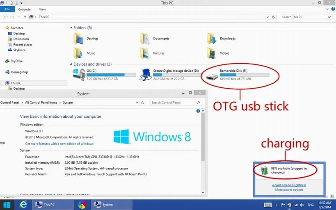
Task: Refresh the System control panel address bar
Action: pos(142,103)
